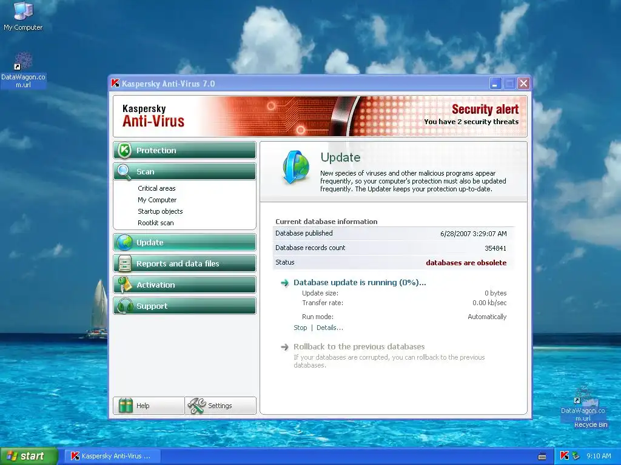
Task: Click Rollback to the previous databases
Action: coord(359,346)
